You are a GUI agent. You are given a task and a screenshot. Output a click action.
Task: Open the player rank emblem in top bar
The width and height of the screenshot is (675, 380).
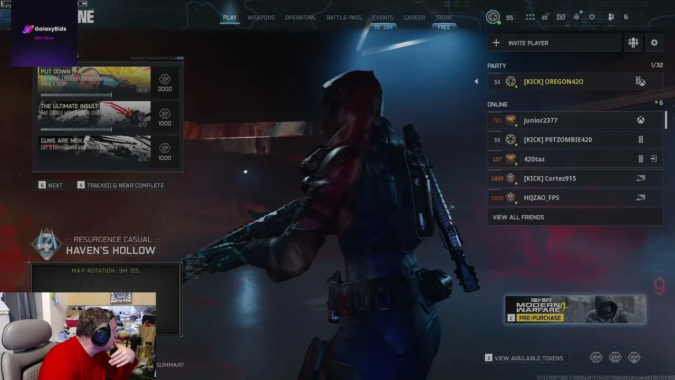click(x=493, y=17)
